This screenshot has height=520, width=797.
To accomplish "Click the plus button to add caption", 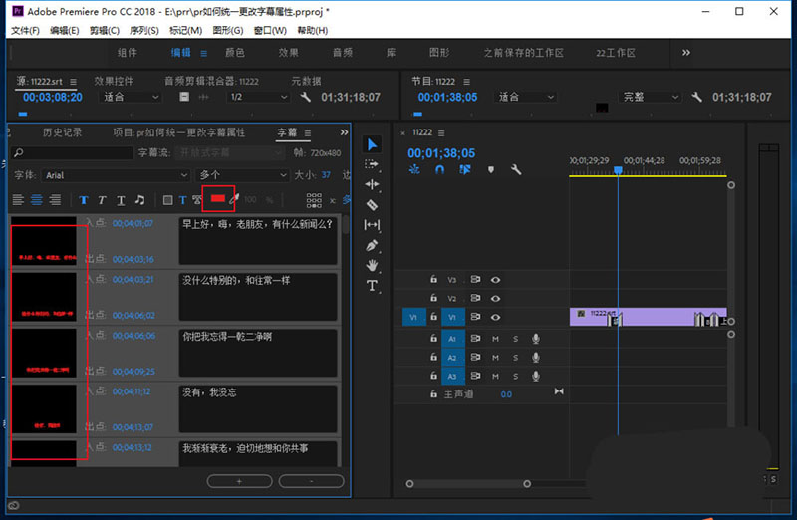I will (x=239, y=481).
